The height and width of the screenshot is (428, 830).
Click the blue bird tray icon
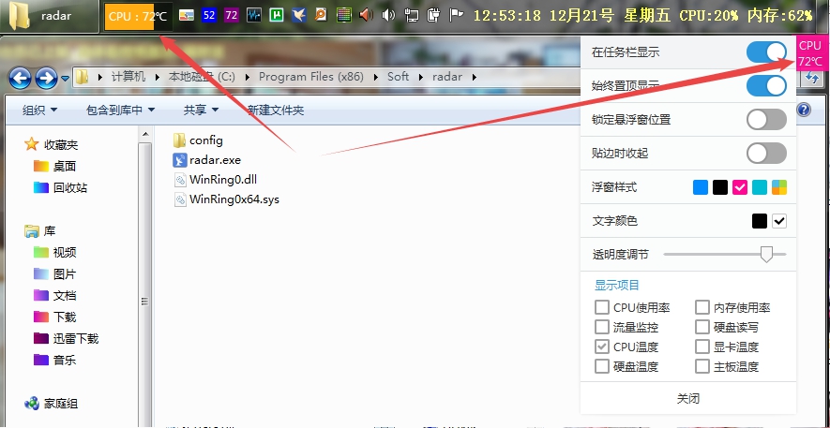(x=298, y=15)
